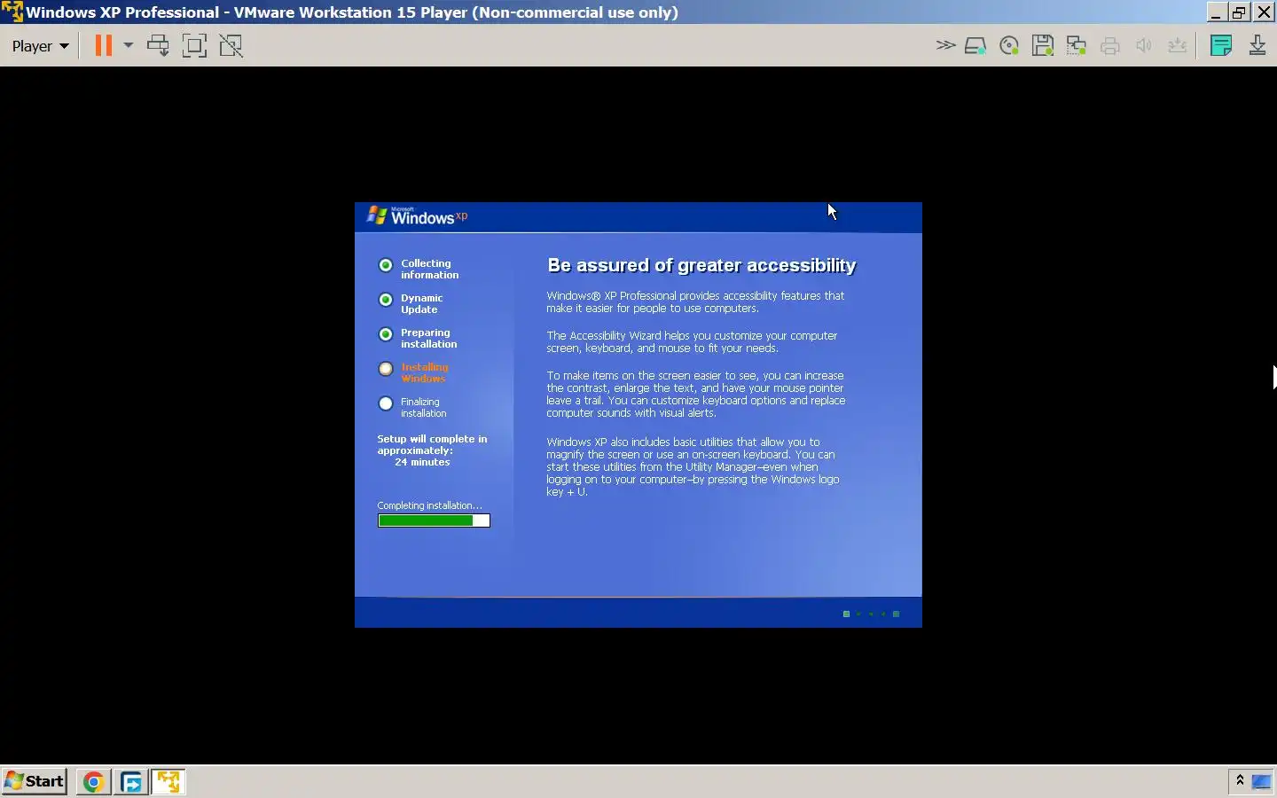
Task: Click the Windows XP logo in setup header
Action: [x=417, y=215]
